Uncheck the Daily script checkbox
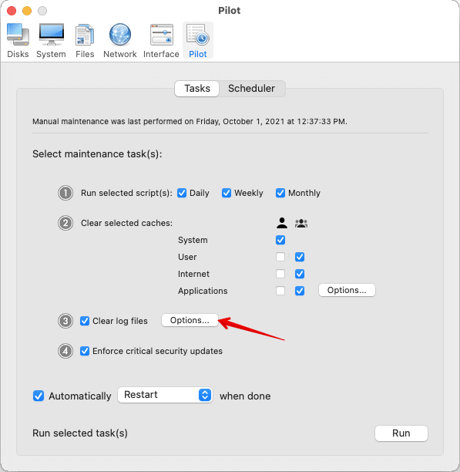This screenshot has width=460, height=472. pos(182,193)
